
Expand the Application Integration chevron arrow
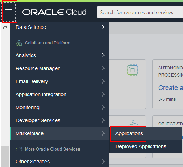tap(103, 94)
